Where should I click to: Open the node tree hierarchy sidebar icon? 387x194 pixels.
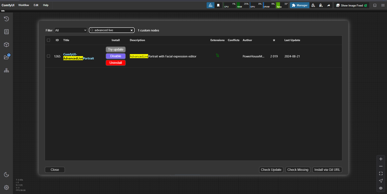6,70
